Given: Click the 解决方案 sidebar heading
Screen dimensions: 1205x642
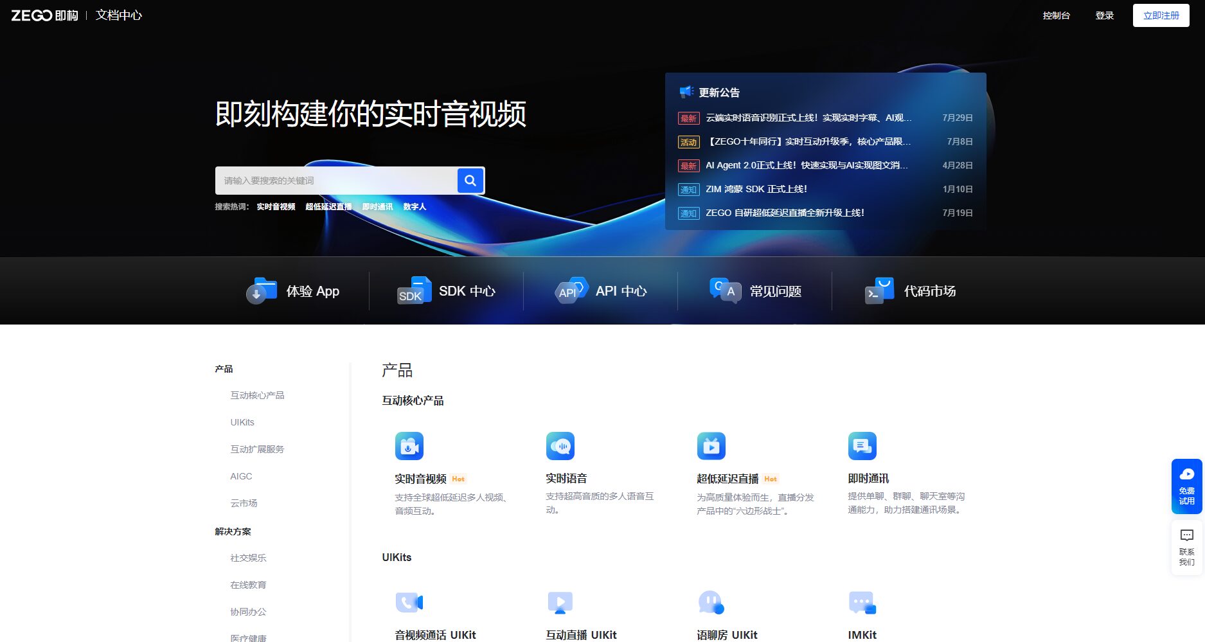Looking at the screenshot, I should click(x=233, y=531).
